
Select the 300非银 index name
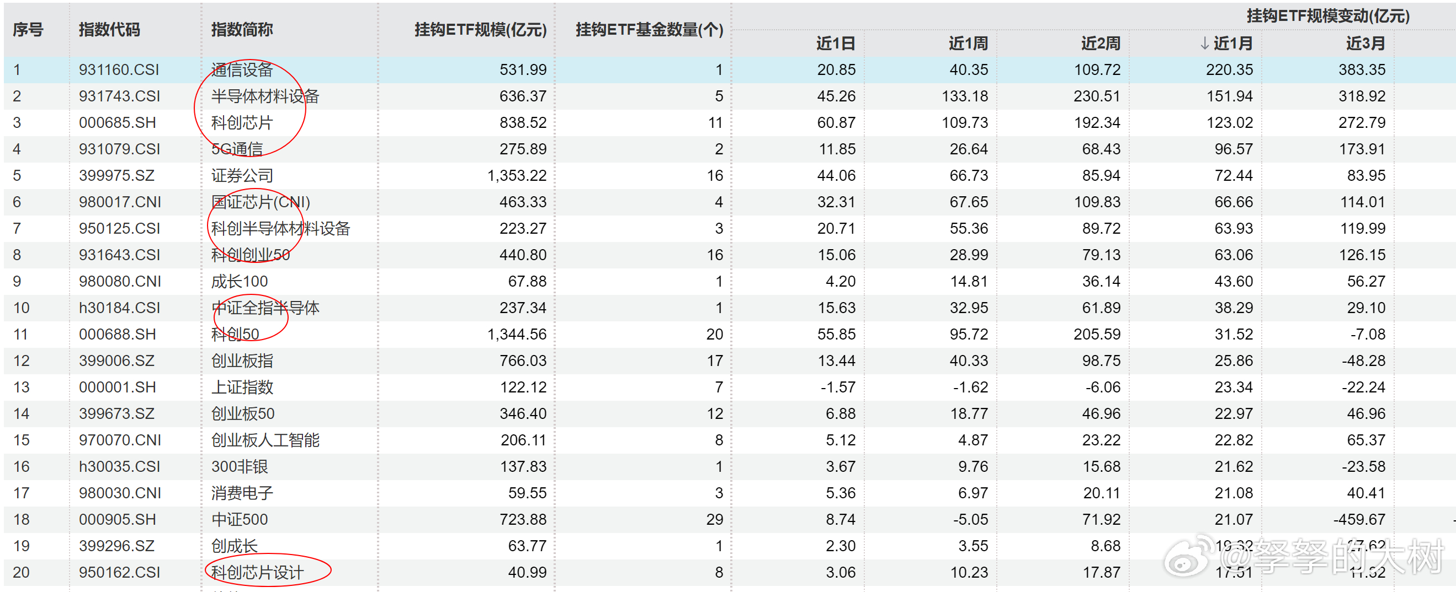coord(239,467)
